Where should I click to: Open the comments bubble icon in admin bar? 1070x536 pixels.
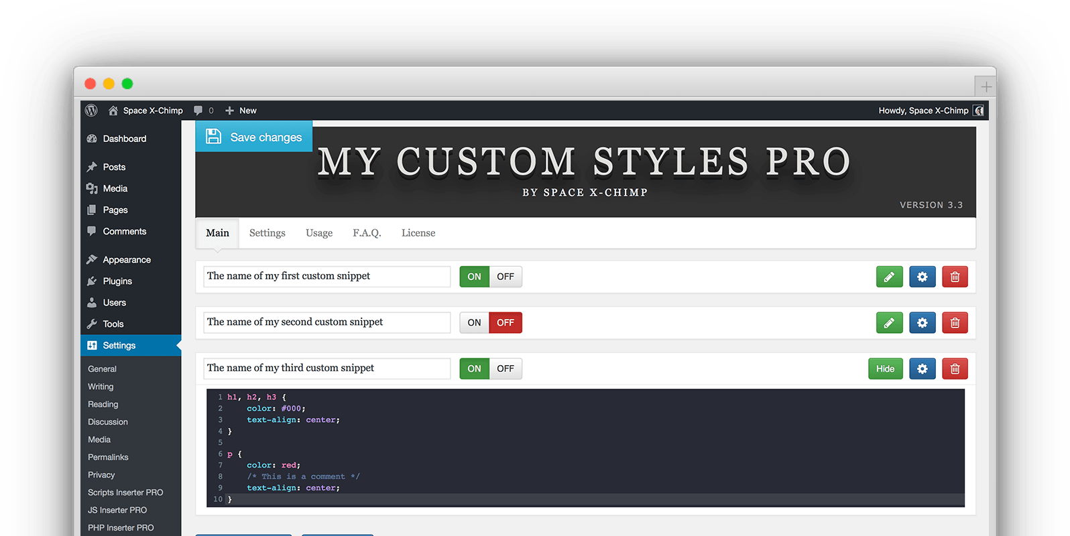198,111
